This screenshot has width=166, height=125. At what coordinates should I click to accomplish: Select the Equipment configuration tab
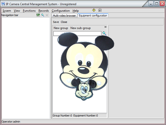pos(93,16)
